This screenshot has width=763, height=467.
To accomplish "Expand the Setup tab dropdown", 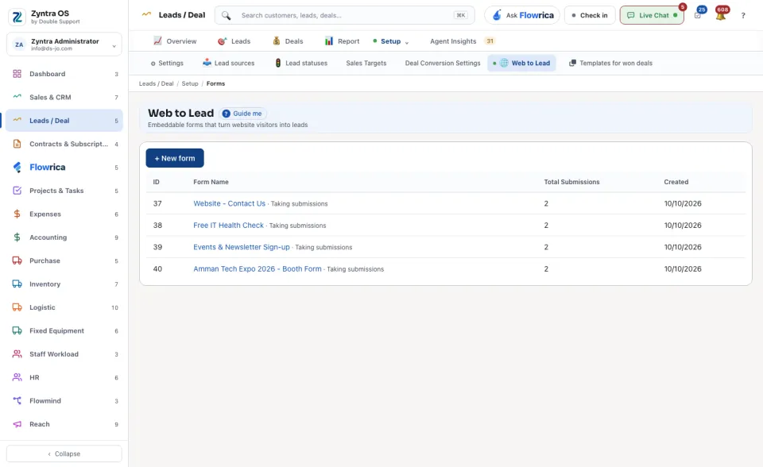I will tap(392, 41).
